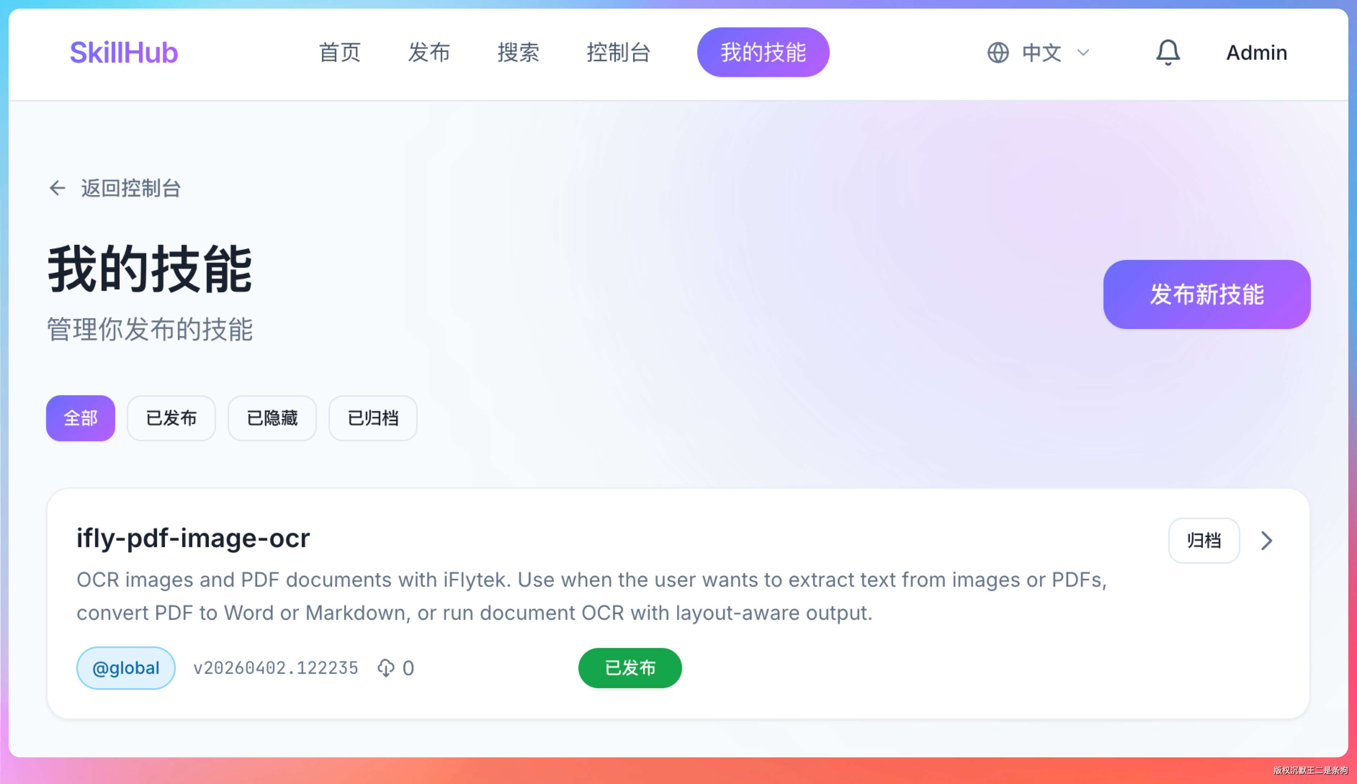Filter skills by 已隐藏

[272, 418]
